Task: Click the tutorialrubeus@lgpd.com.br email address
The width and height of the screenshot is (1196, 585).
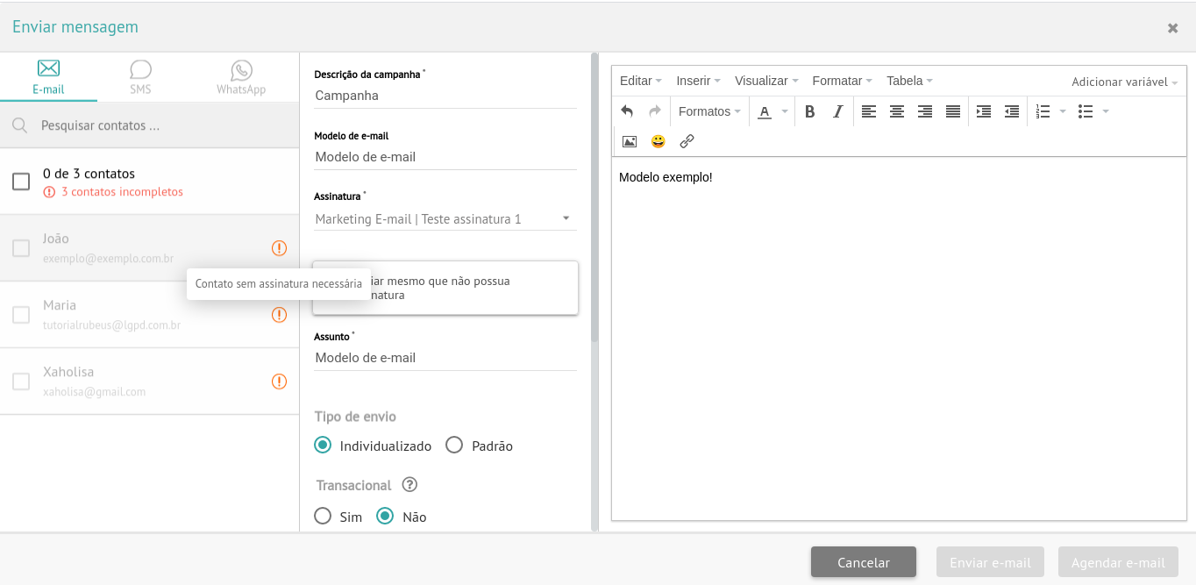Action: click(111, 325)
